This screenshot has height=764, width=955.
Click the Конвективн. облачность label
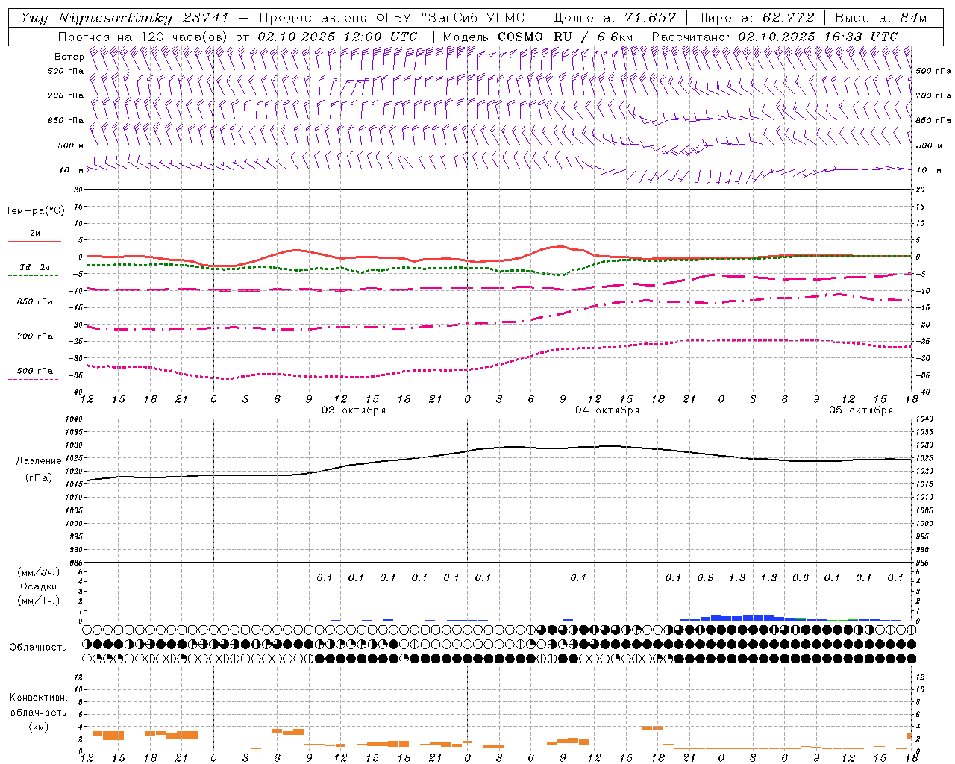38,705
